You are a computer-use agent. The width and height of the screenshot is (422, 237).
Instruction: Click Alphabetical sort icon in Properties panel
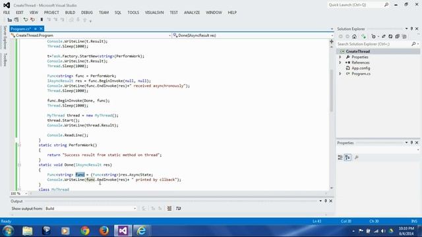347,157
